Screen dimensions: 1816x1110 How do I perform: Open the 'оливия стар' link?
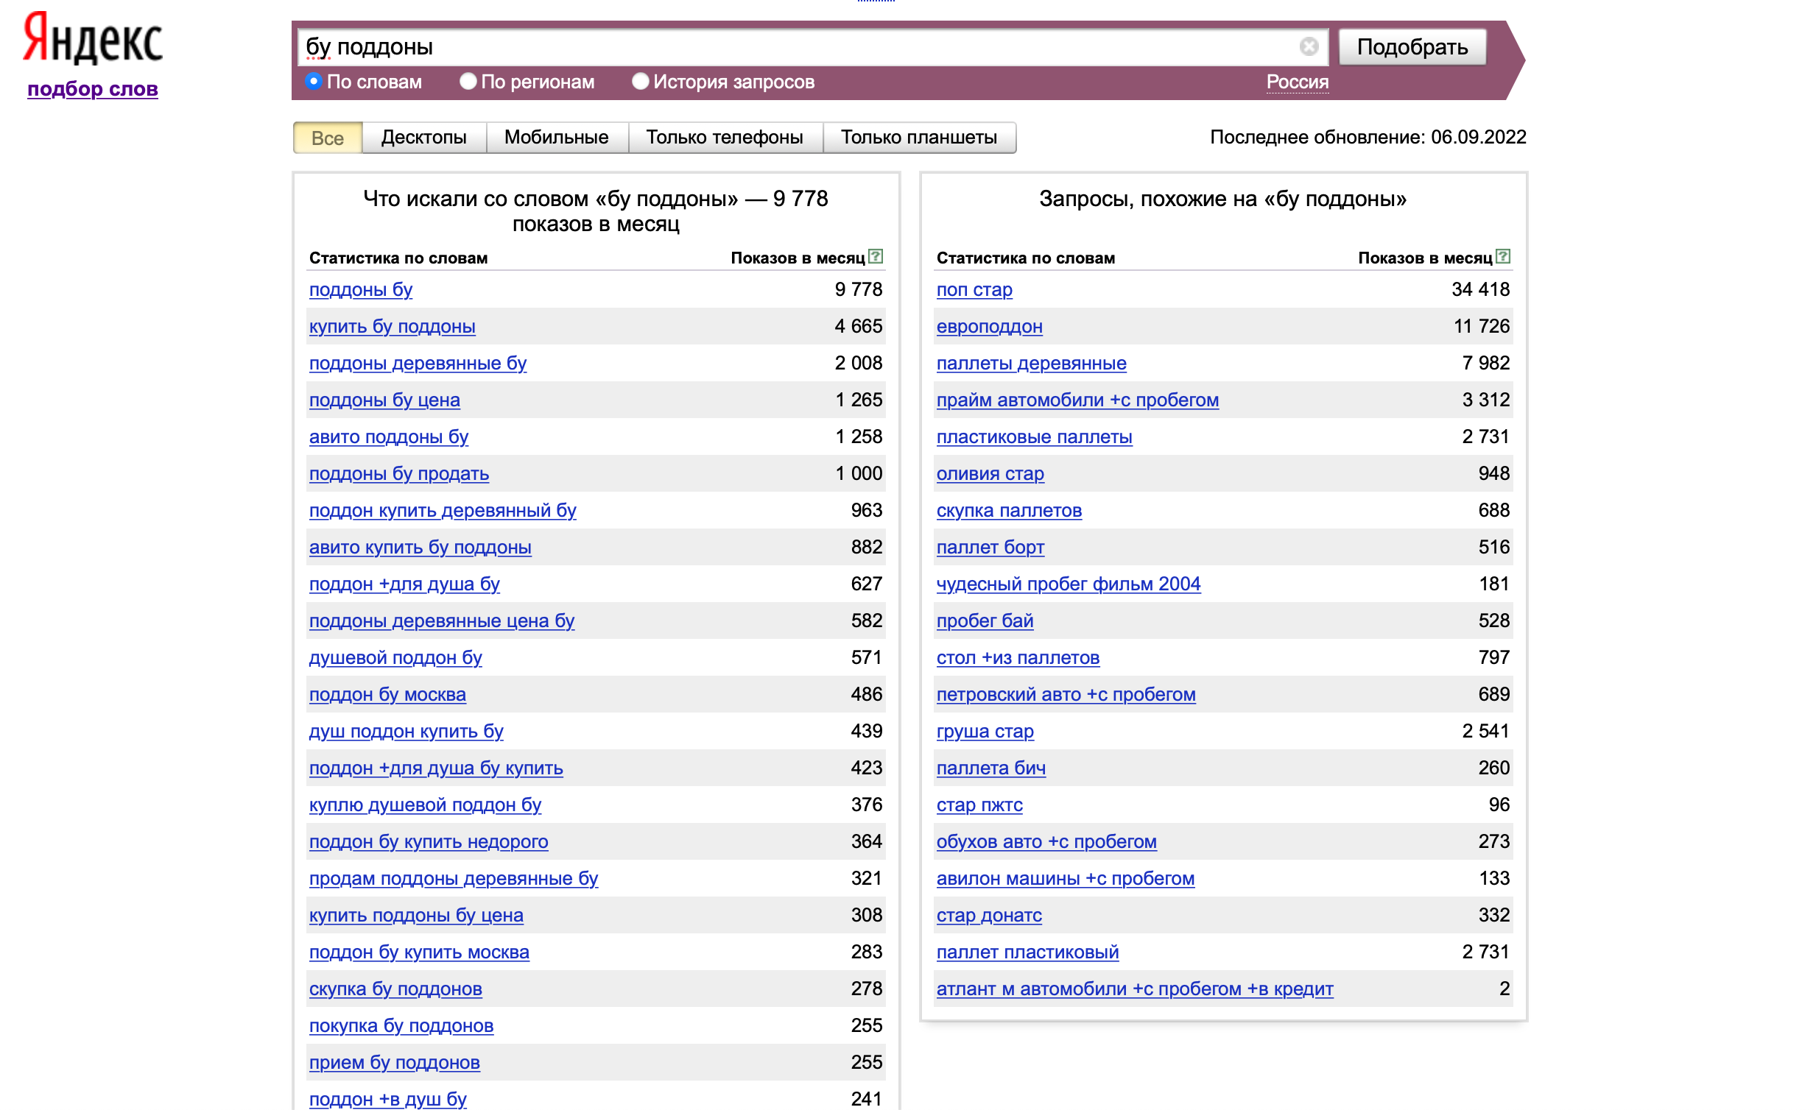point(990,473)
